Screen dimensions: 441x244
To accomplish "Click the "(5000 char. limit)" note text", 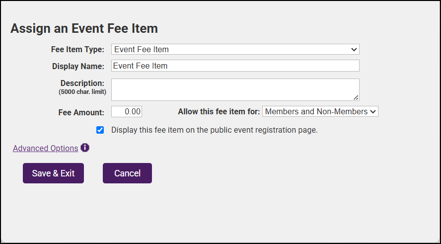I will coord(82,92).
